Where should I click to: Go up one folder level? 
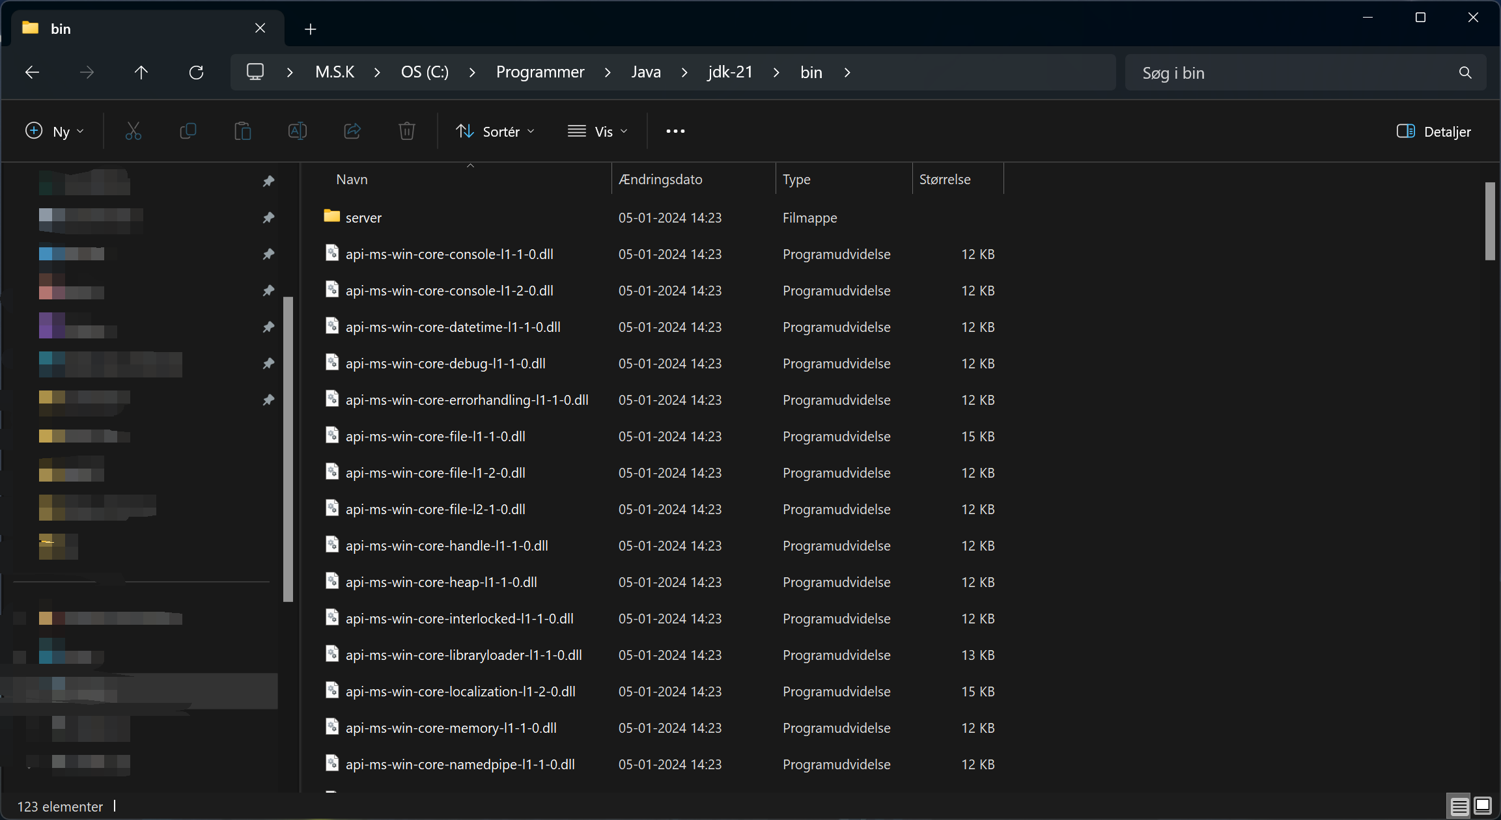pos(141,72)
